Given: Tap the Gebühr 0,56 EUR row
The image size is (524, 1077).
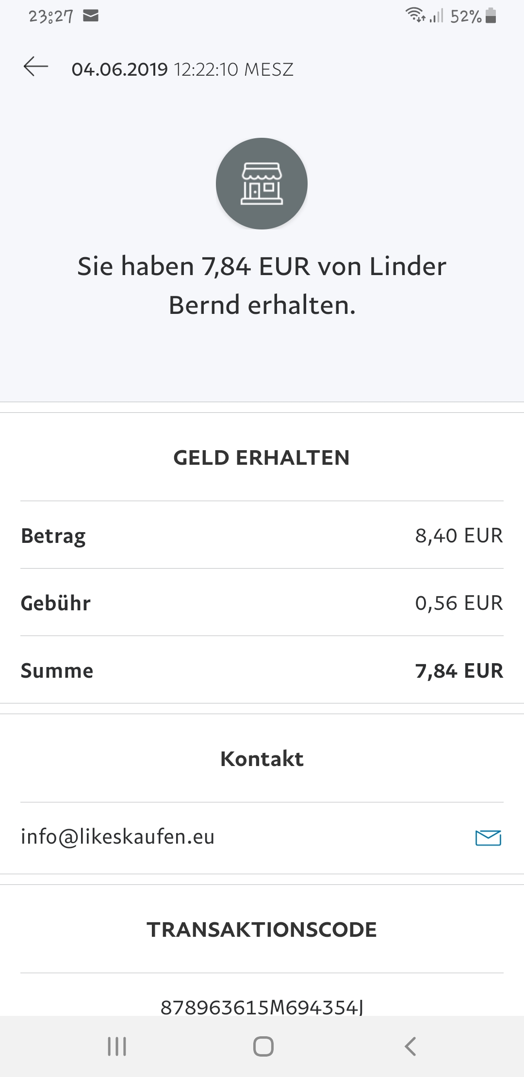Looking at the screenshot, I should (262, 603).
